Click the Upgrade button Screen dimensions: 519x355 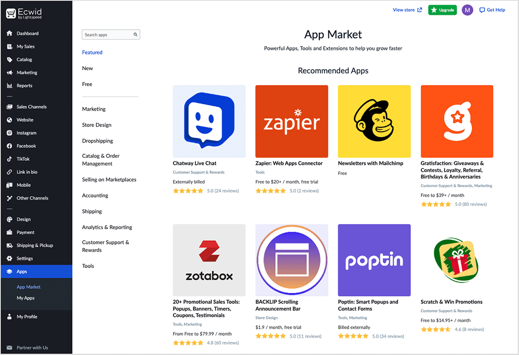point(442,10)
